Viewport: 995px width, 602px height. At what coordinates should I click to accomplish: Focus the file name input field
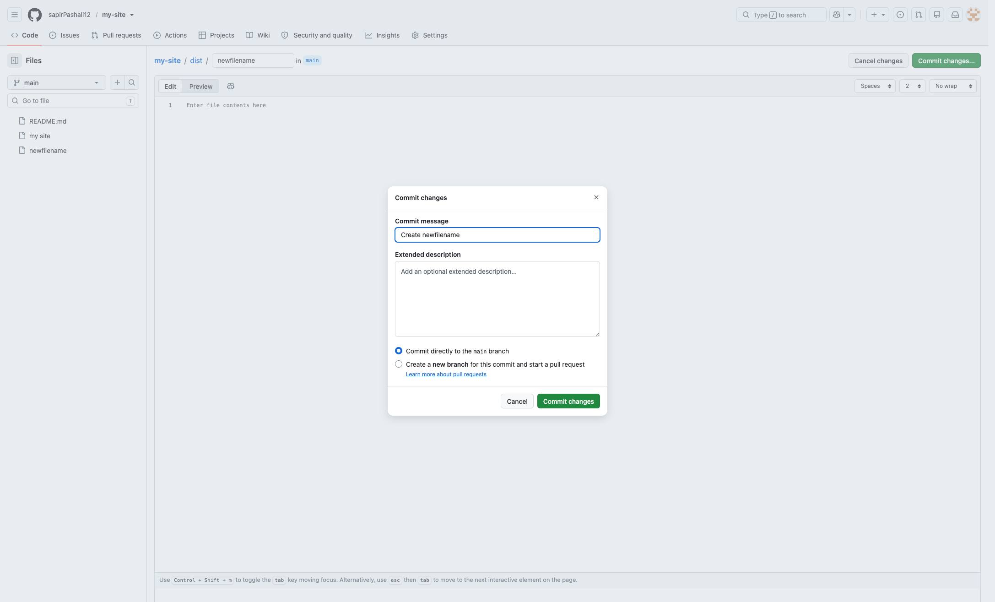pyautogui.click(x=253, y=60)
